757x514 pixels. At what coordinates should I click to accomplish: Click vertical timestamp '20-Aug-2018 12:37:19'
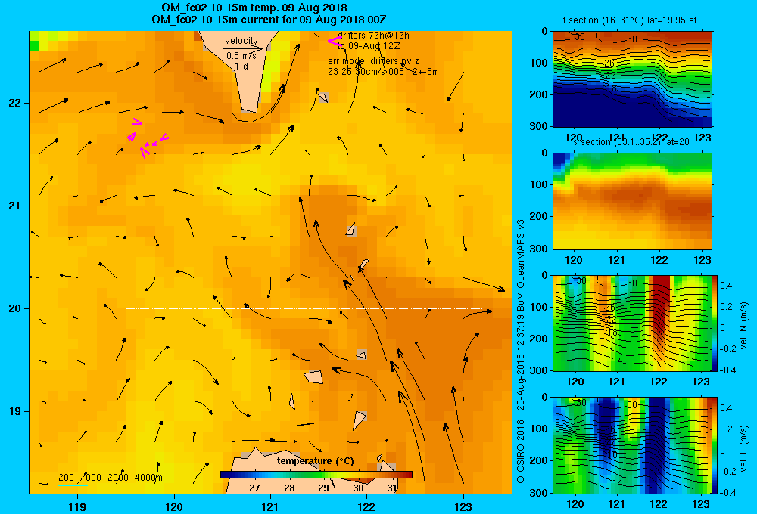[x=521, y=362]
